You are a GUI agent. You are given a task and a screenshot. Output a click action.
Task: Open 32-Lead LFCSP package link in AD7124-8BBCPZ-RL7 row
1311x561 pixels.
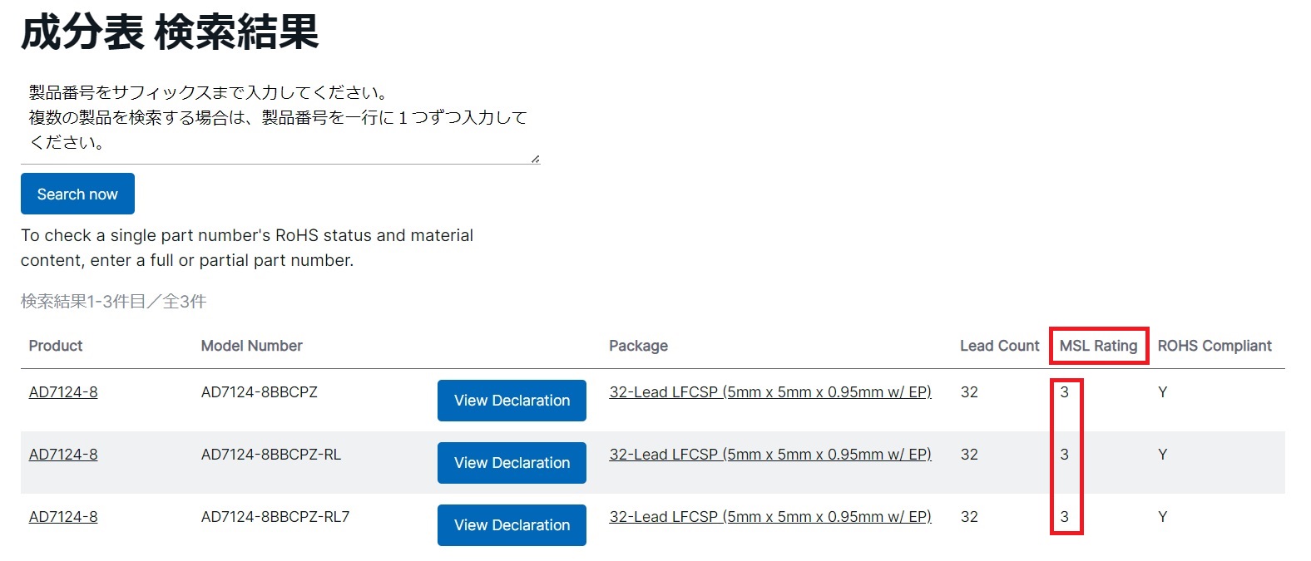(769, 517)
